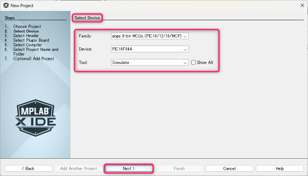Click step 6 Select Project Name and Folder

[36, 52]
